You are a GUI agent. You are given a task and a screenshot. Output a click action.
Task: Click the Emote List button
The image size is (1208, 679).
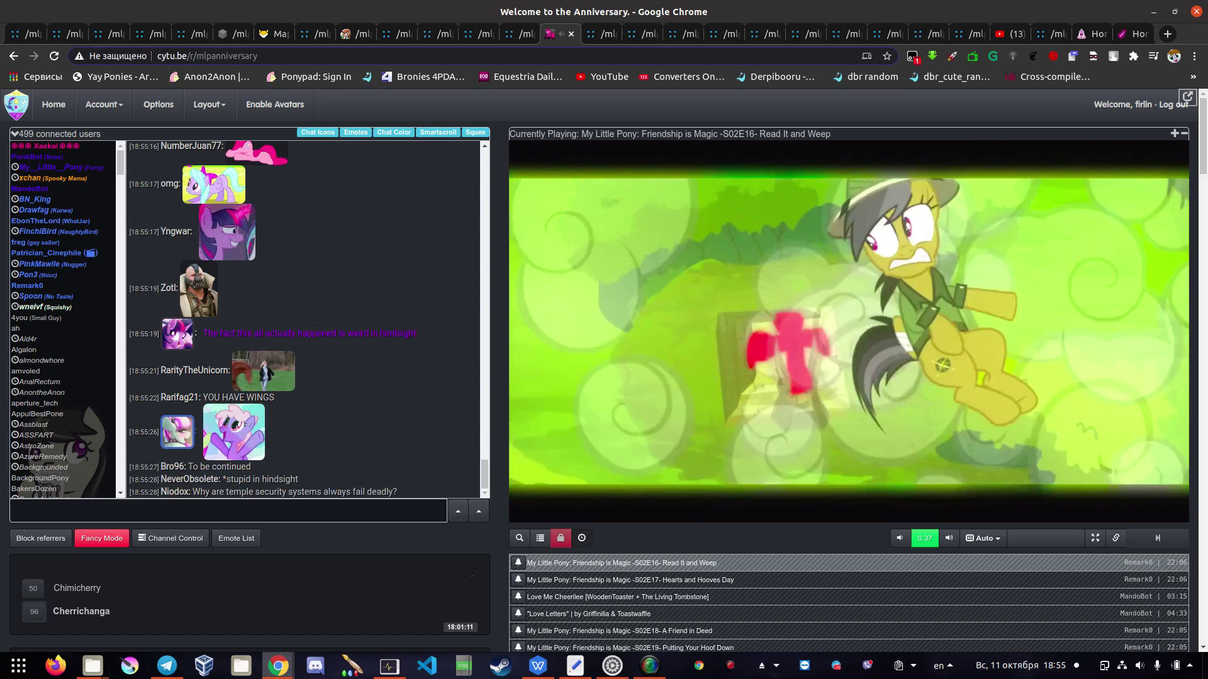coord(236,538)
